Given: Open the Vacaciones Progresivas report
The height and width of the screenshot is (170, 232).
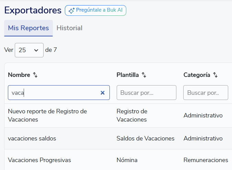Looking at the screenshot, I should point(39,160).
